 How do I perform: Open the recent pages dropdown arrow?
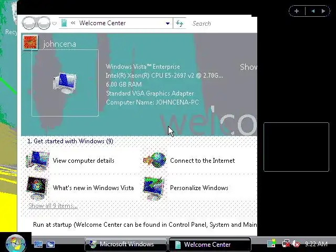[55, 23]
